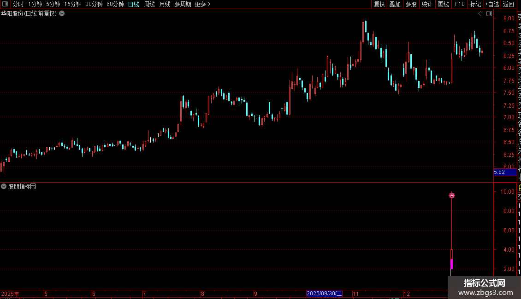
Task: Add stock with +自选 button
Action: click(492, 4)
